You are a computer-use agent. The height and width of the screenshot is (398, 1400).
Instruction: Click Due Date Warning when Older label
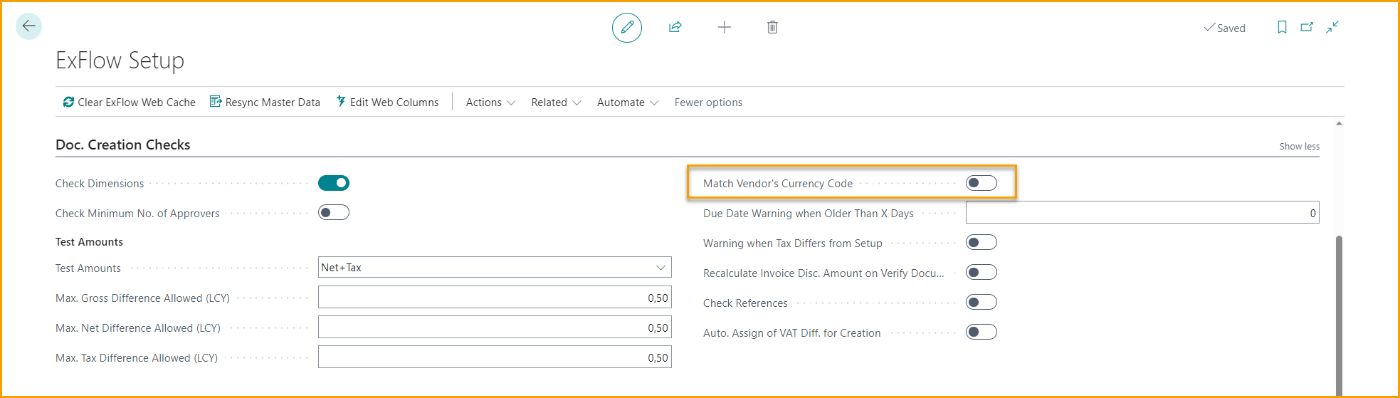809,214
